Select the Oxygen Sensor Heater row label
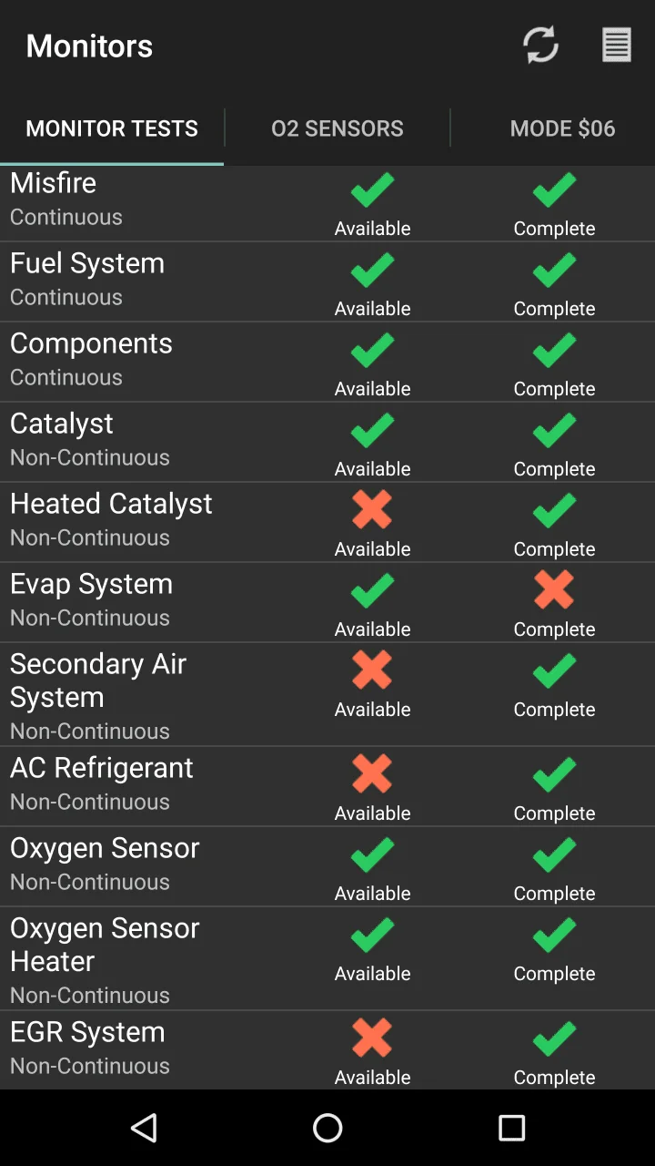Image resolution: width=655 pixels, height=1166 pixels. tap(105, 945)
